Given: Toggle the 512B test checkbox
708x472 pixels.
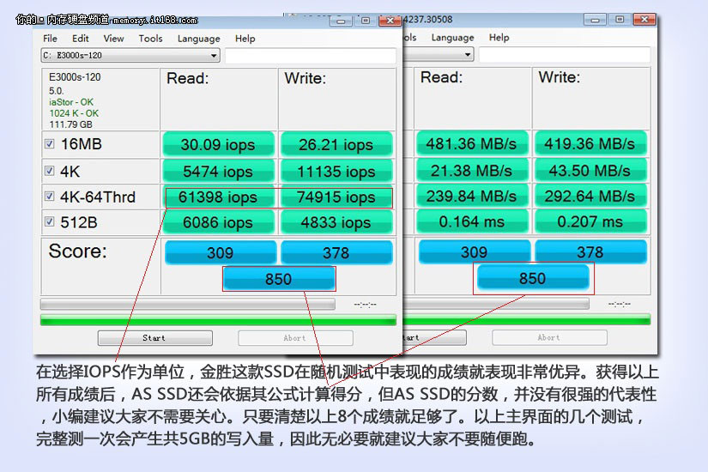Looking at the screenshot, I should pyautogui.click(x=50, y=221).
